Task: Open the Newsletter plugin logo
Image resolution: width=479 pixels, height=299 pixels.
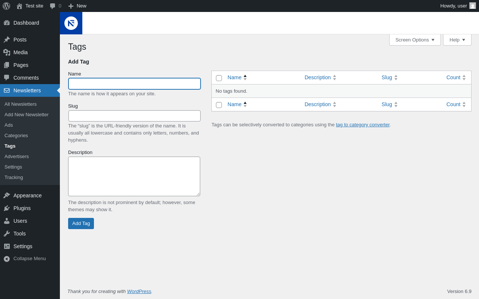Action: tap(71, 23)
